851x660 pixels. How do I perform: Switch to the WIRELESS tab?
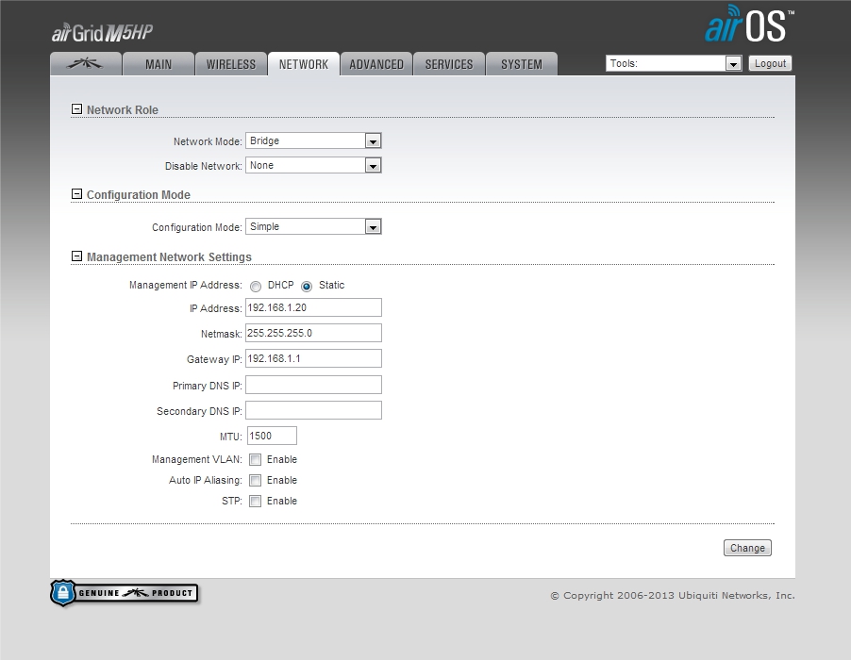pyautogui.click(x=230, y=64)
